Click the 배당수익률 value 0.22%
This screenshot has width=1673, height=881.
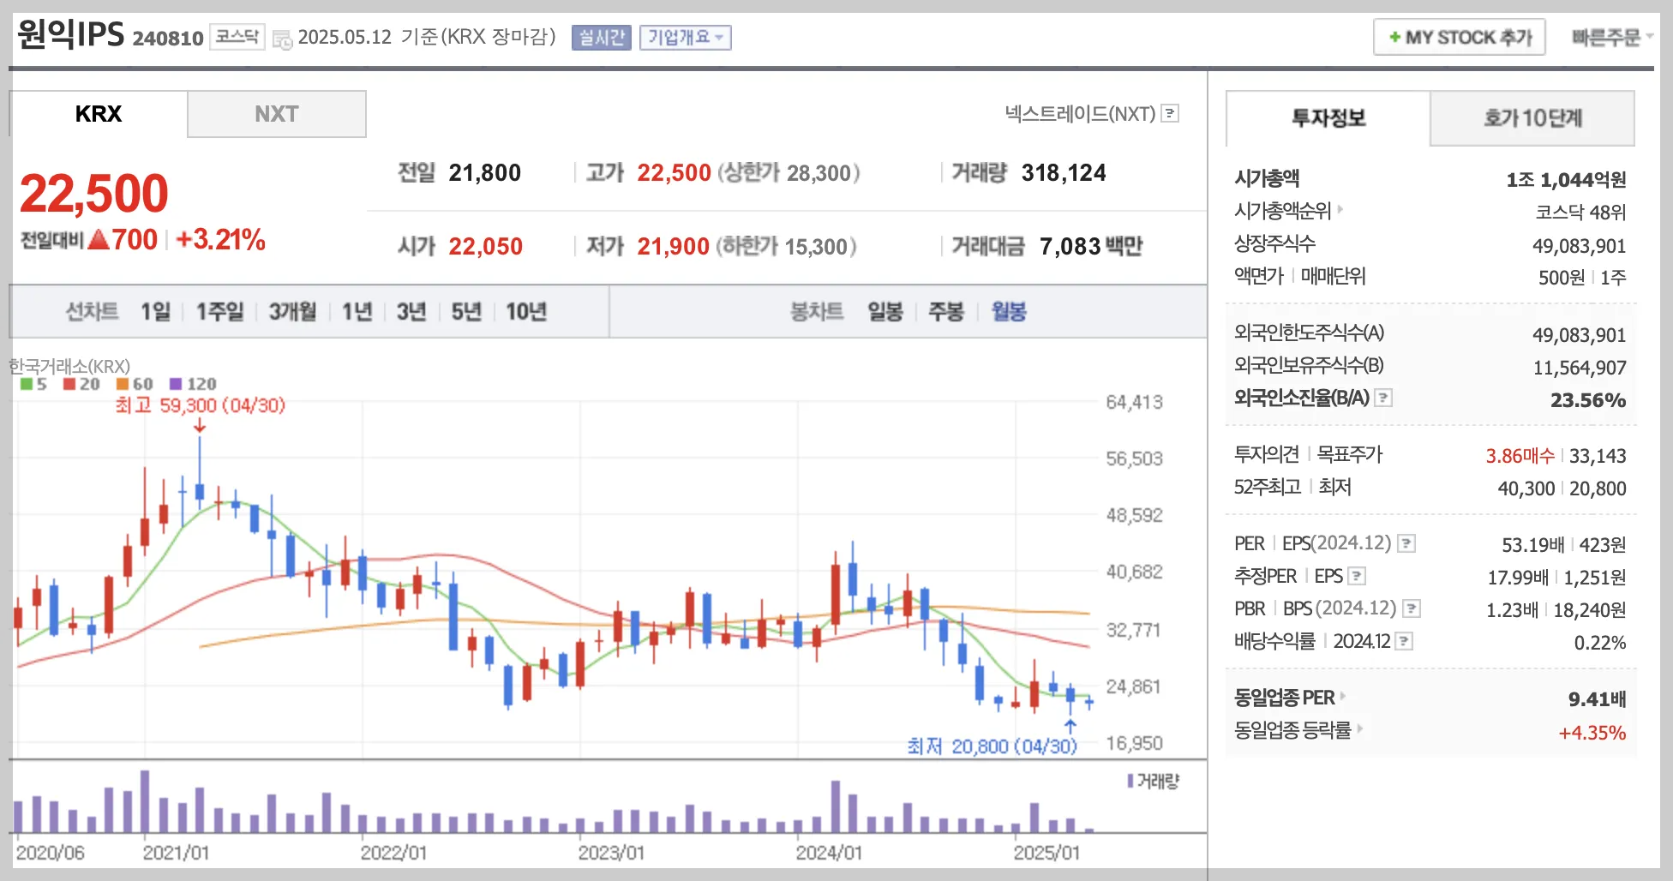point(1599,643)
